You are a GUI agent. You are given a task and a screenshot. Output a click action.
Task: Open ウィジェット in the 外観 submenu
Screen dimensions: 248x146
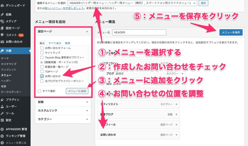[x=9, y=70]
